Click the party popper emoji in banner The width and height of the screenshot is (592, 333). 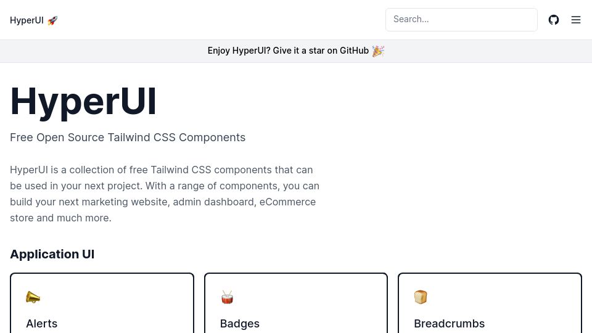pos(378,51)
